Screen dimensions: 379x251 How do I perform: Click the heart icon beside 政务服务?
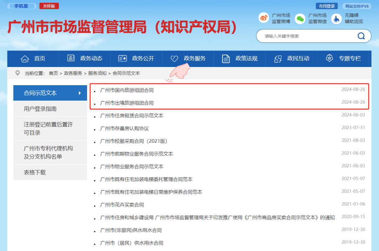pos(174,59)
